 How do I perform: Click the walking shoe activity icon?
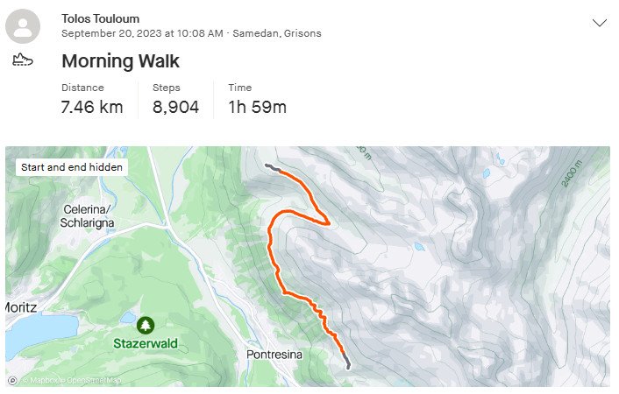click(23, 60)
